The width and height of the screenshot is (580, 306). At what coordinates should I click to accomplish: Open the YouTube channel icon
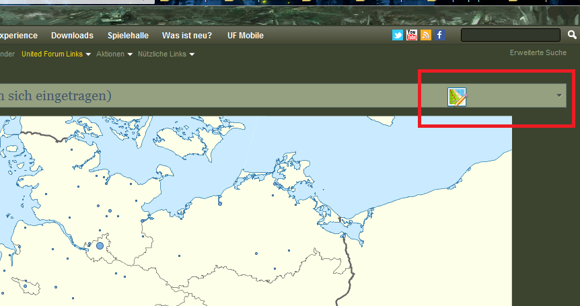coord(412,35)
